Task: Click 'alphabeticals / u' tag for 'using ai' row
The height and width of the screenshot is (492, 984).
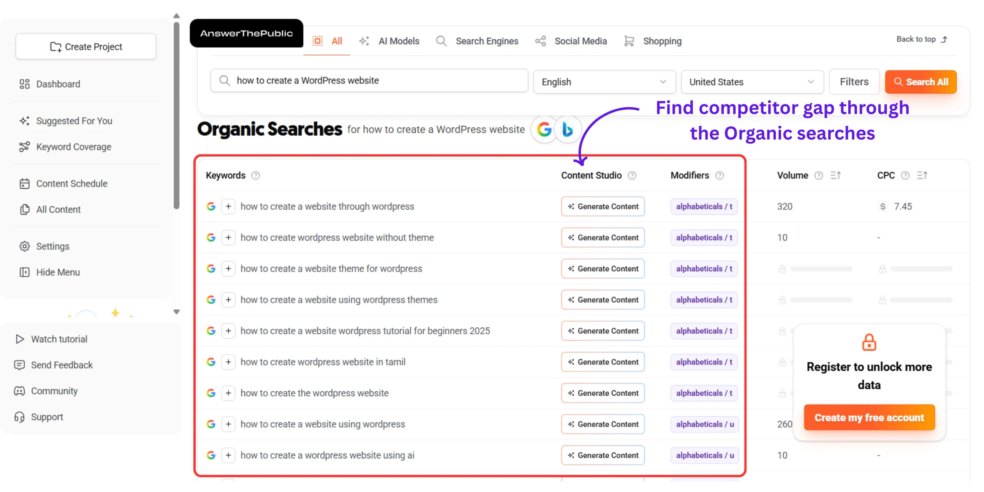Action: (705, 455)
